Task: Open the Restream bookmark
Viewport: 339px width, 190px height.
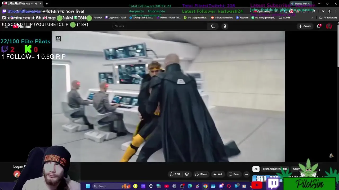Action: (242, 18)
